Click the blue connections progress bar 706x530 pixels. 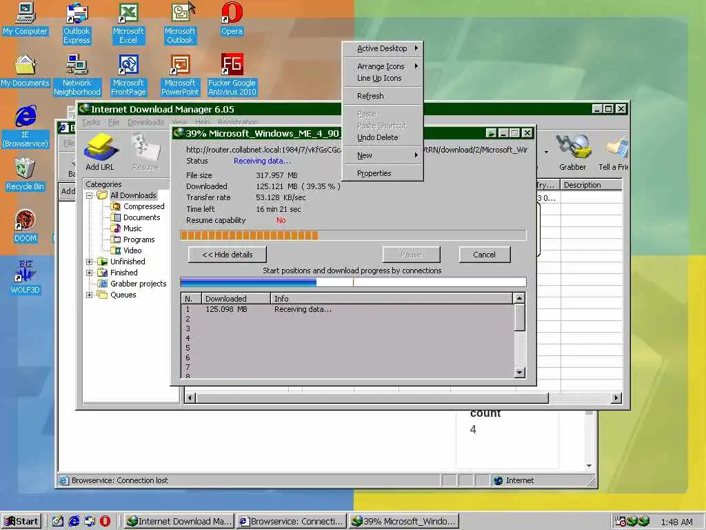(353, 282)
